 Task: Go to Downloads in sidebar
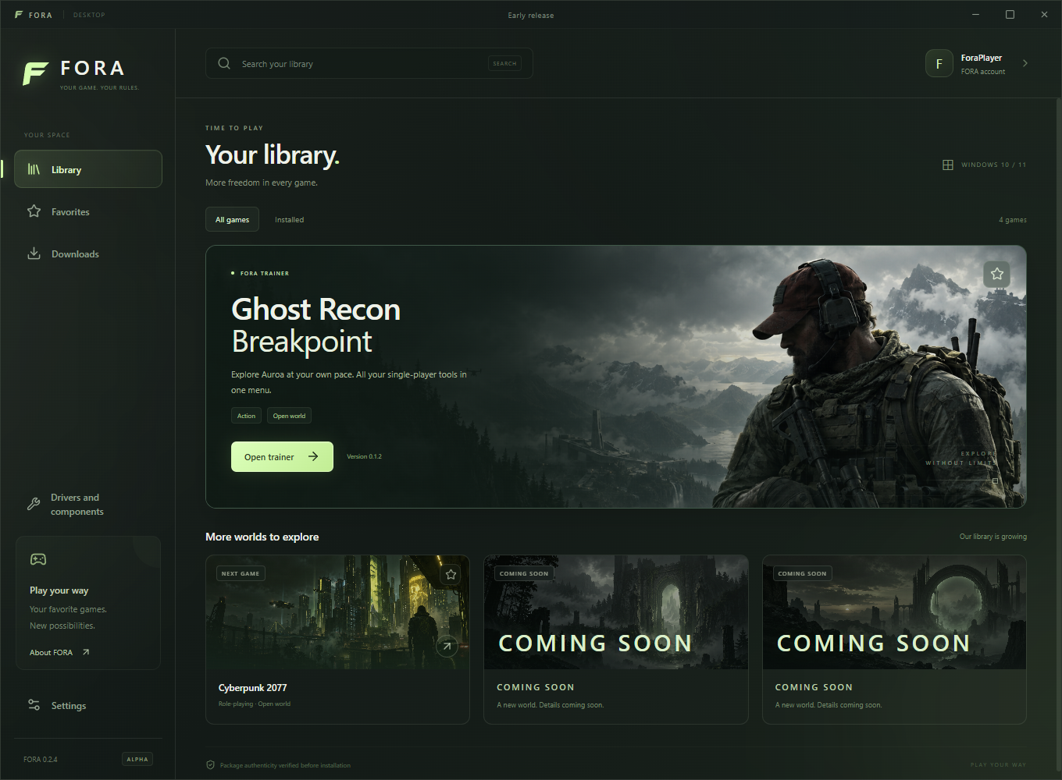88,253
